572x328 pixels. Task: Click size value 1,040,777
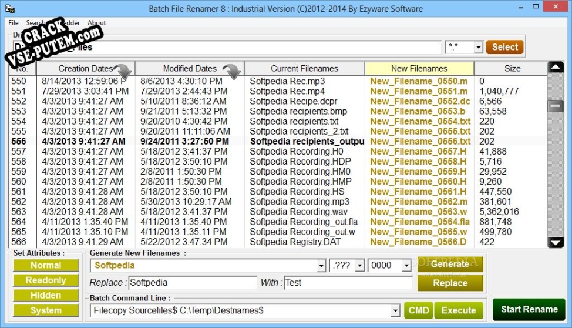pyautogui.click(x=499, y=91)
